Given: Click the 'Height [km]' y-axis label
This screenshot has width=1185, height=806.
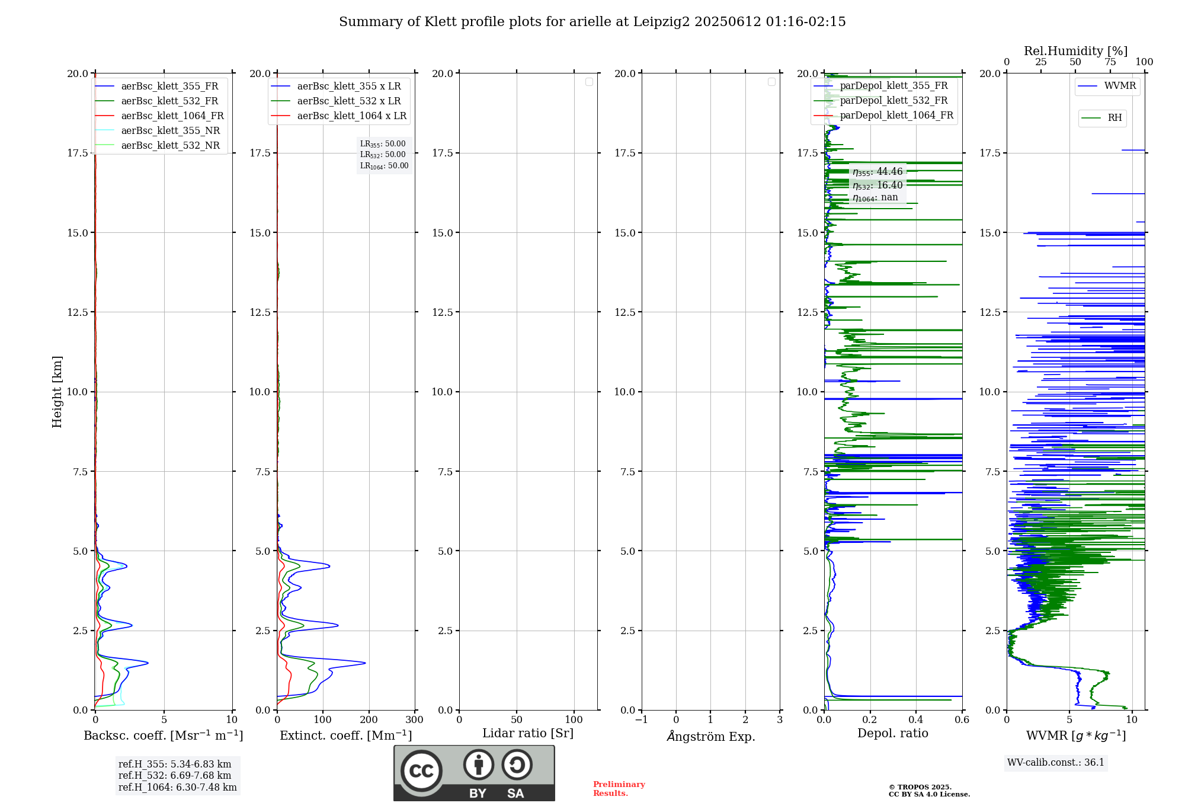Looking at the screenshot, I should (x=57, y=392).
